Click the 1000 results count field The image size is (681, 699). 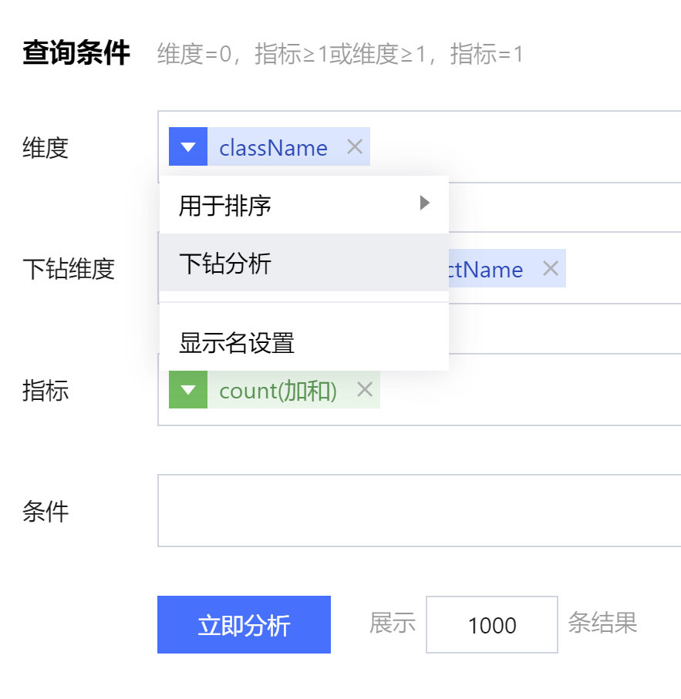pos(491,625)
